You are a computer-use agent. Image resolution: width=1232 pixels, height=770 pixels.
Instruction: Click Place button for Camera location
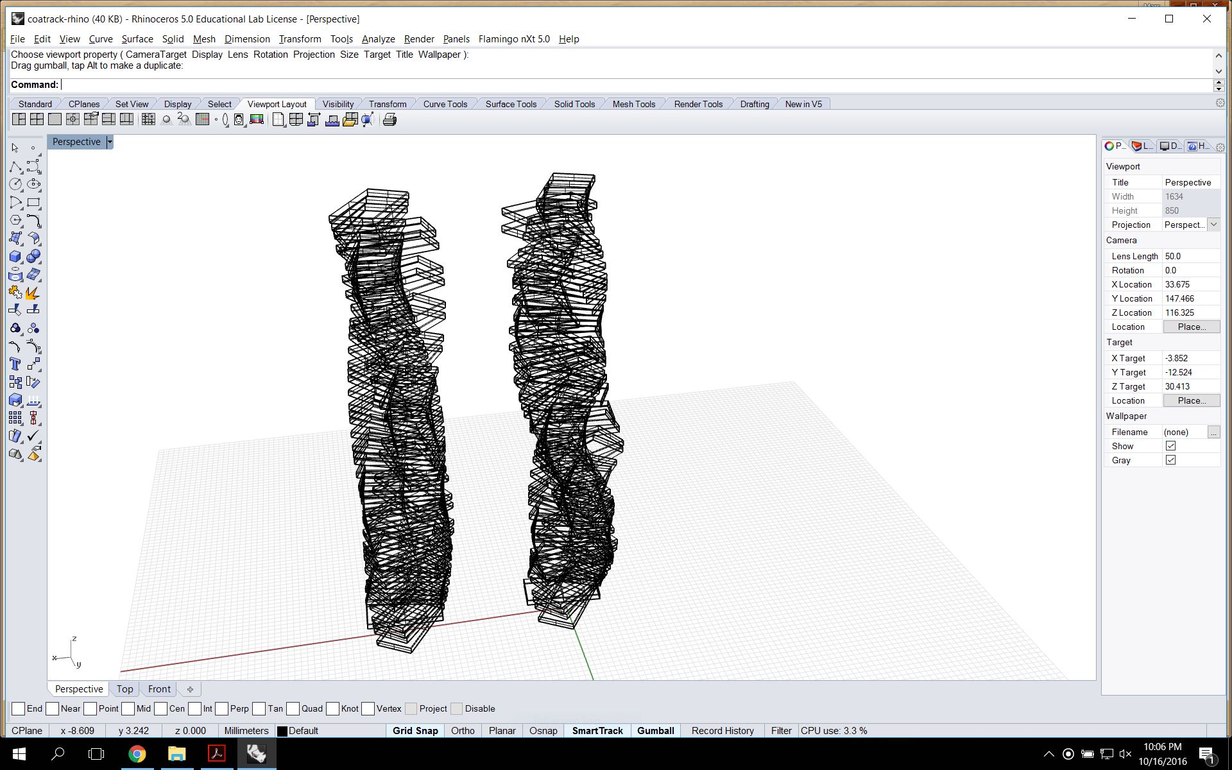point(1192,327)
